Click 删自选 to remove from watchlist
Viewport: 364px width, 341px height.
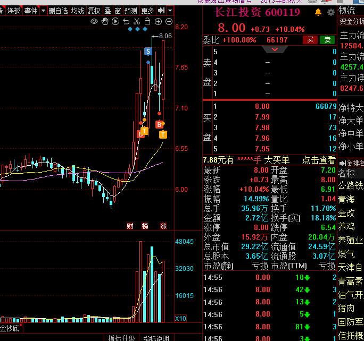click(x=58, y=11)
